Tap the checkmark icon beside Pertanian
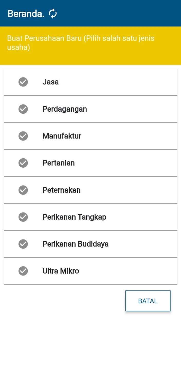 (x=23, y=163)
